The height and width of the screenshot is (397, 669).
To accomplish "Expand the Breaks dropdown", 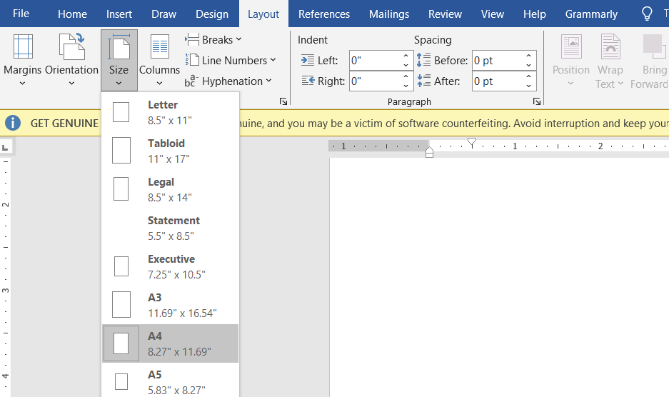I will coord(214,39).
